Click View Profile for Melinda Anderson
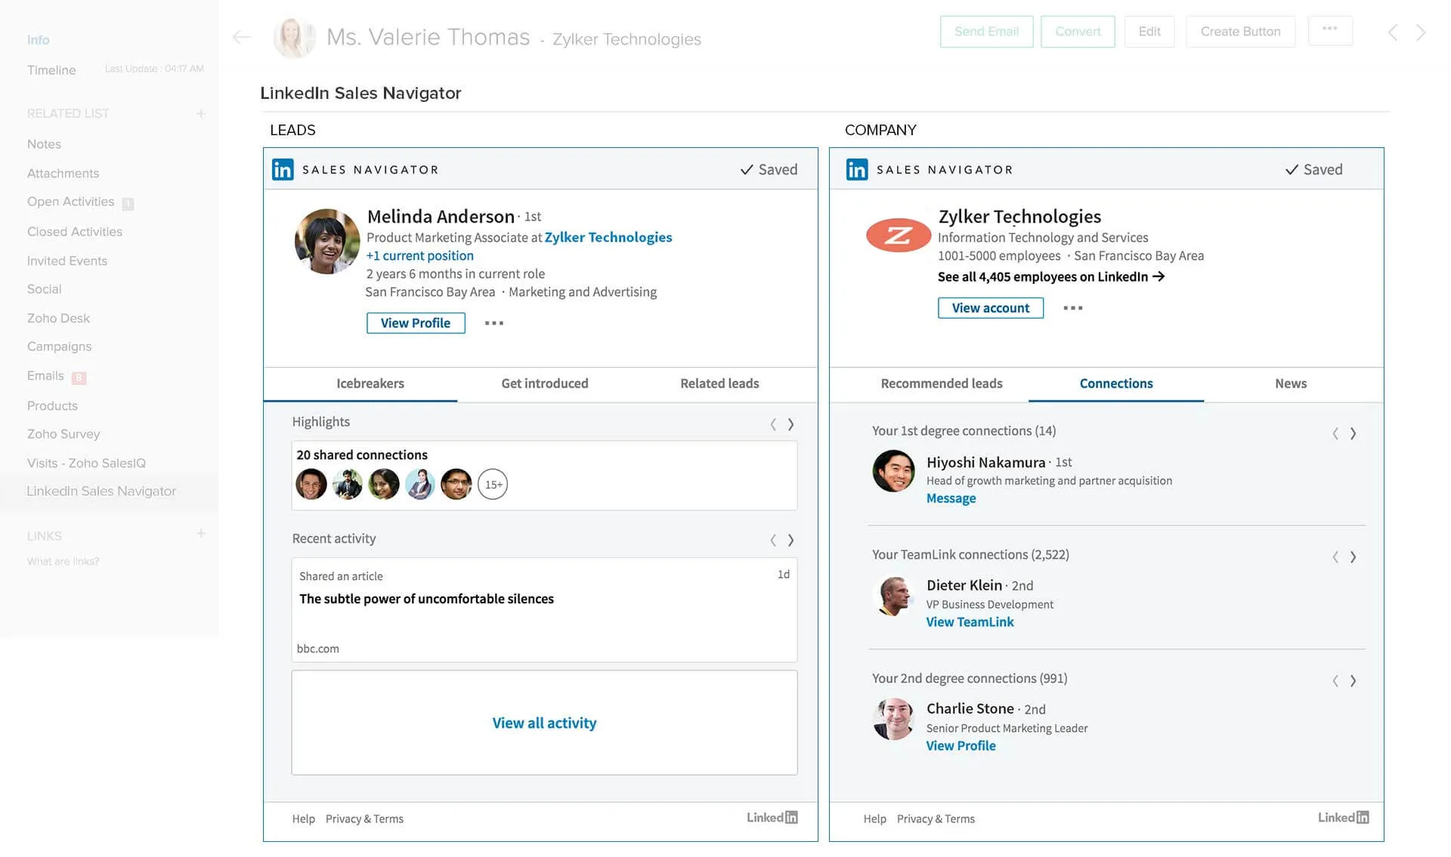This screenshot has height=857, width=1451. coord(416,323)
